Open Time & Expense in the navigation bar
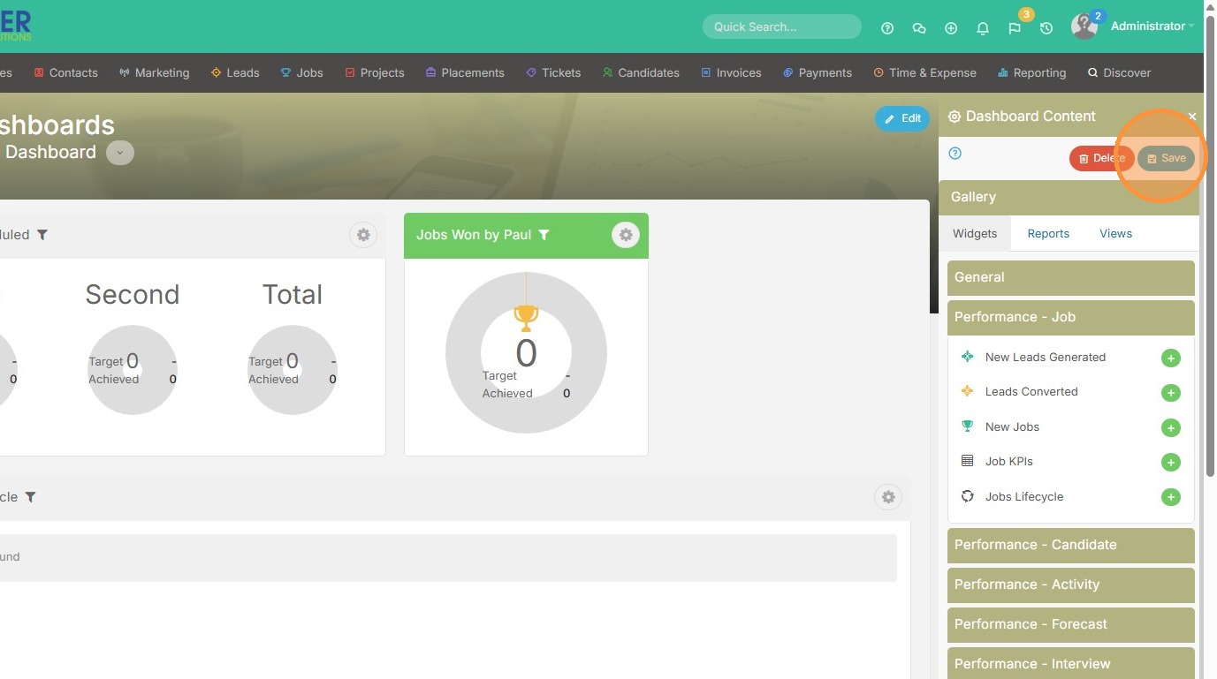Image resolution: width=1217 pixels, height=679 pixels. 924,73
